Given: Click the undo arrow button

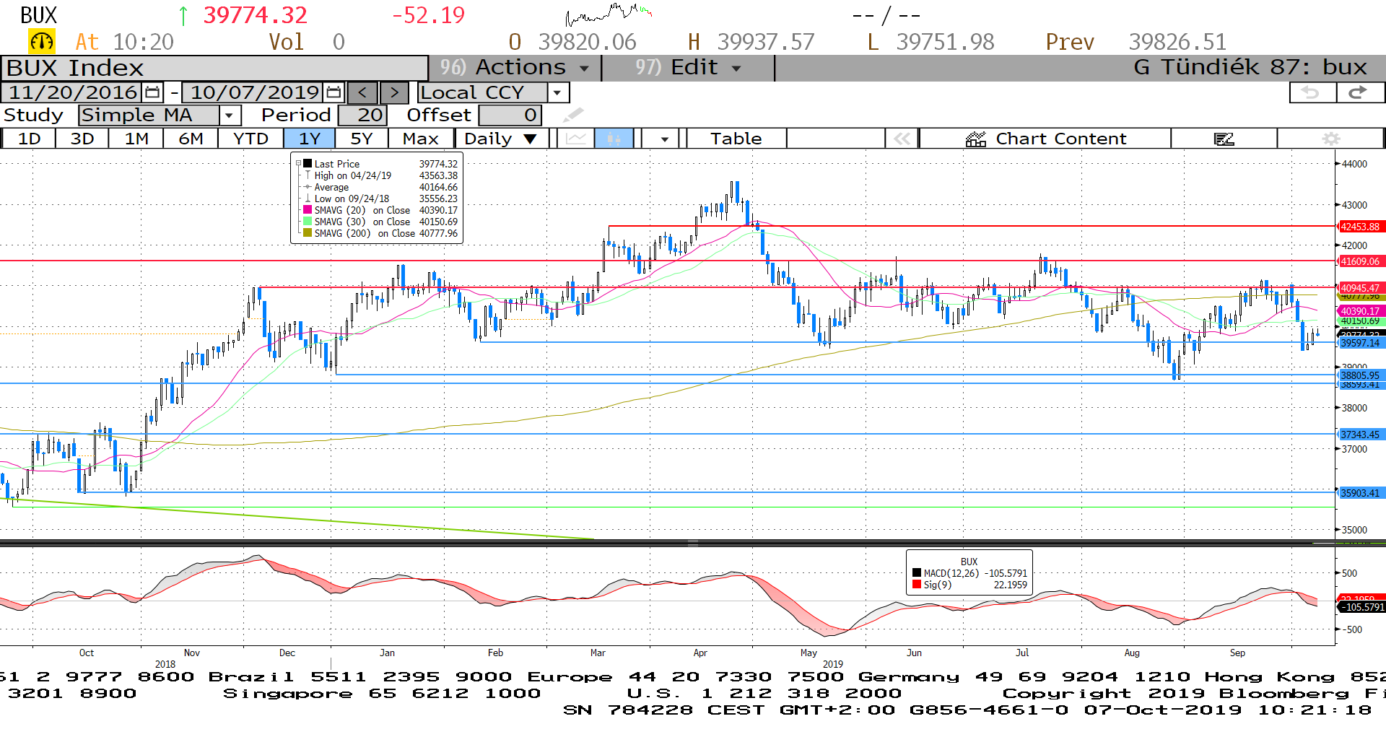Looking at the screenshot, I should click(1312, 92).
